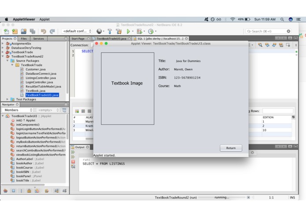Click the Return button in applet
306x217 pixels.
click(231, 148)
